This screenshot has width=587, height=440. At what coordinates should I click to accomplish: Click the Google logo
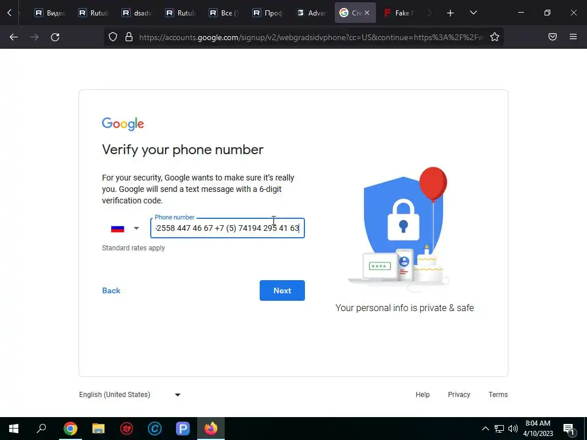pyautogui.click(x=123, y=124)
